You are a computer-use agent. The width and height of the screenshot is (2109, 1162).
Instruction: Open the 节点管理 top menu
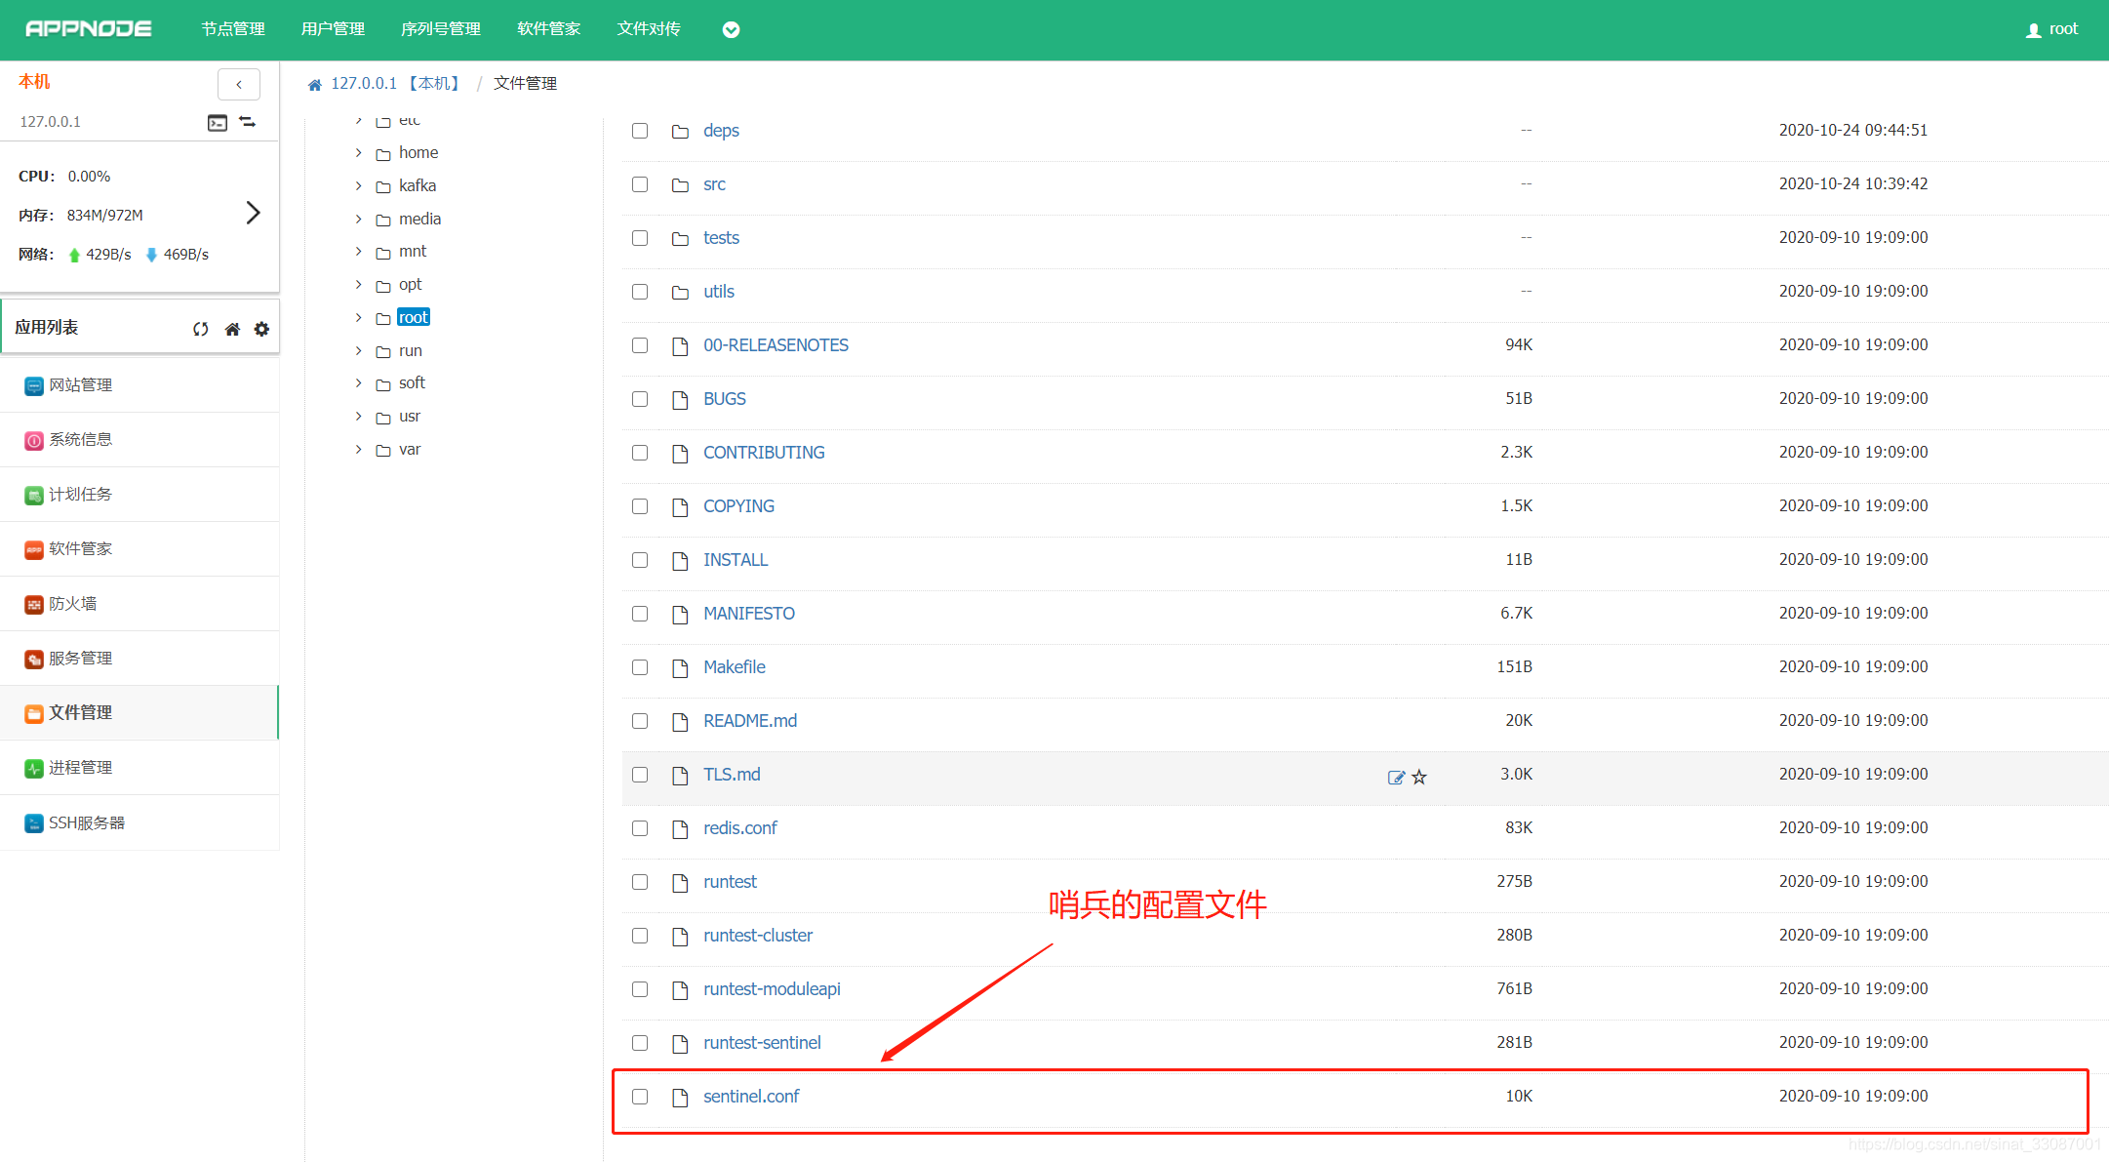pos(233,29)
